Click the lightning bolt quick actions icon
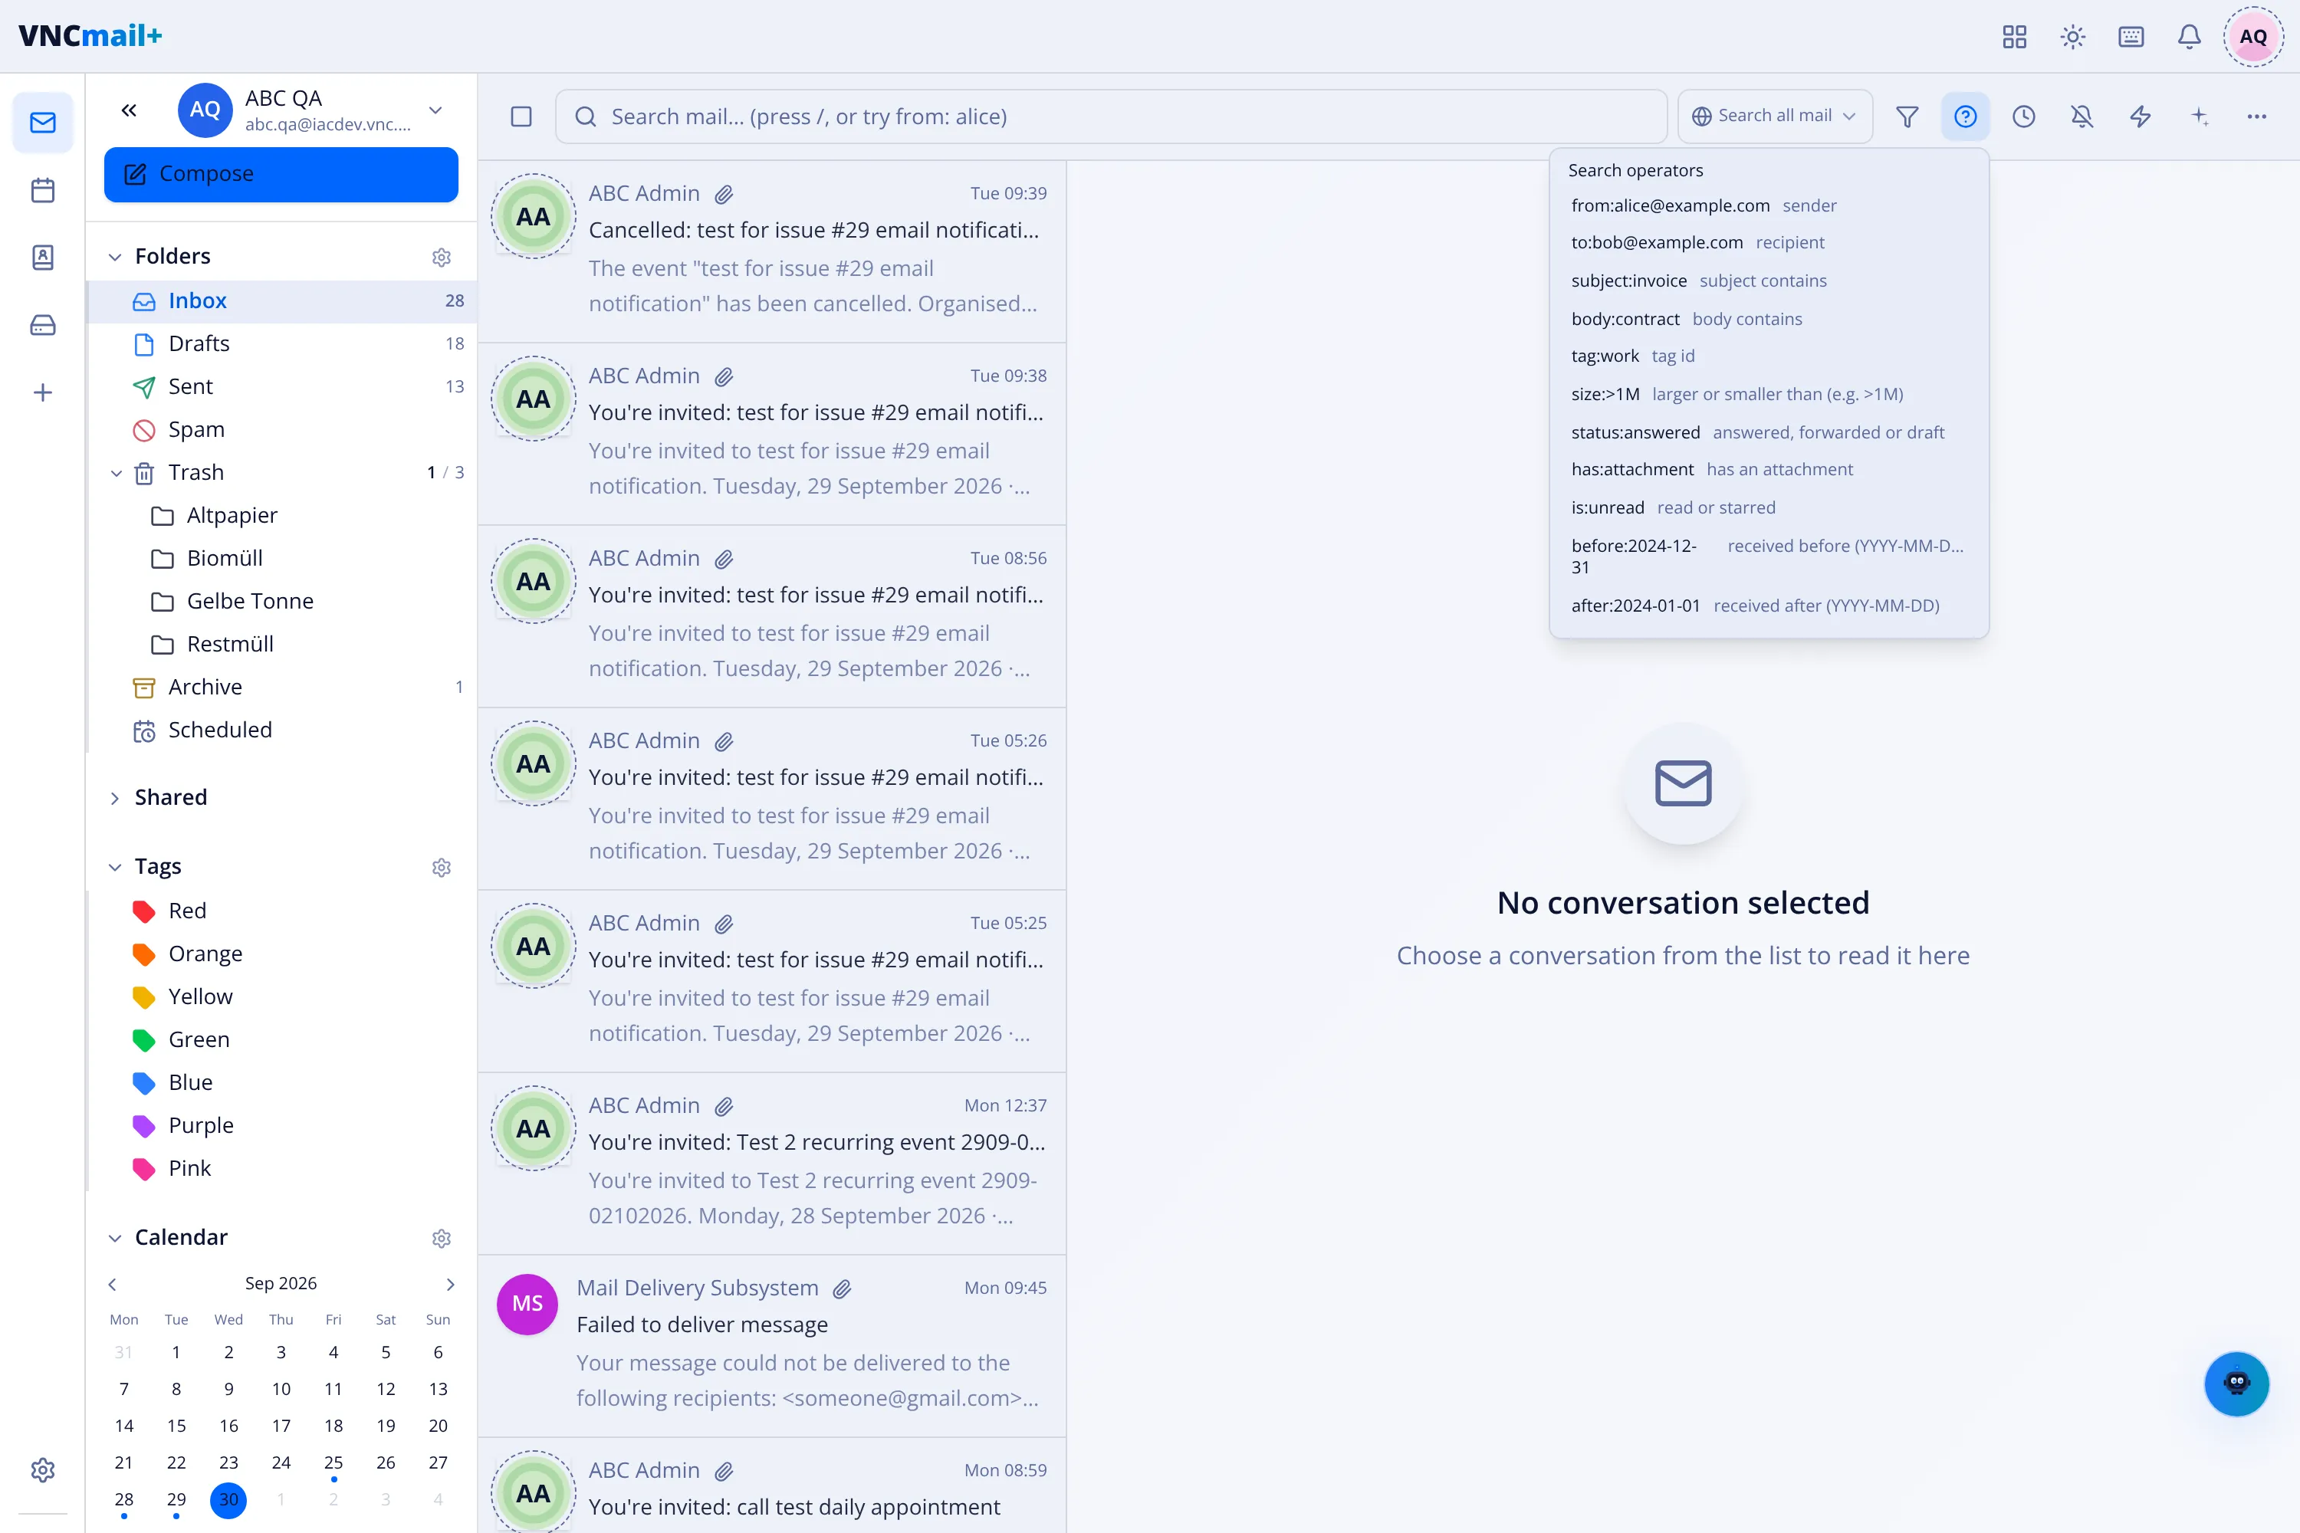The height and width of the screenshot is (1533, 2300). pyautogui.click(x=2141, y=117)
